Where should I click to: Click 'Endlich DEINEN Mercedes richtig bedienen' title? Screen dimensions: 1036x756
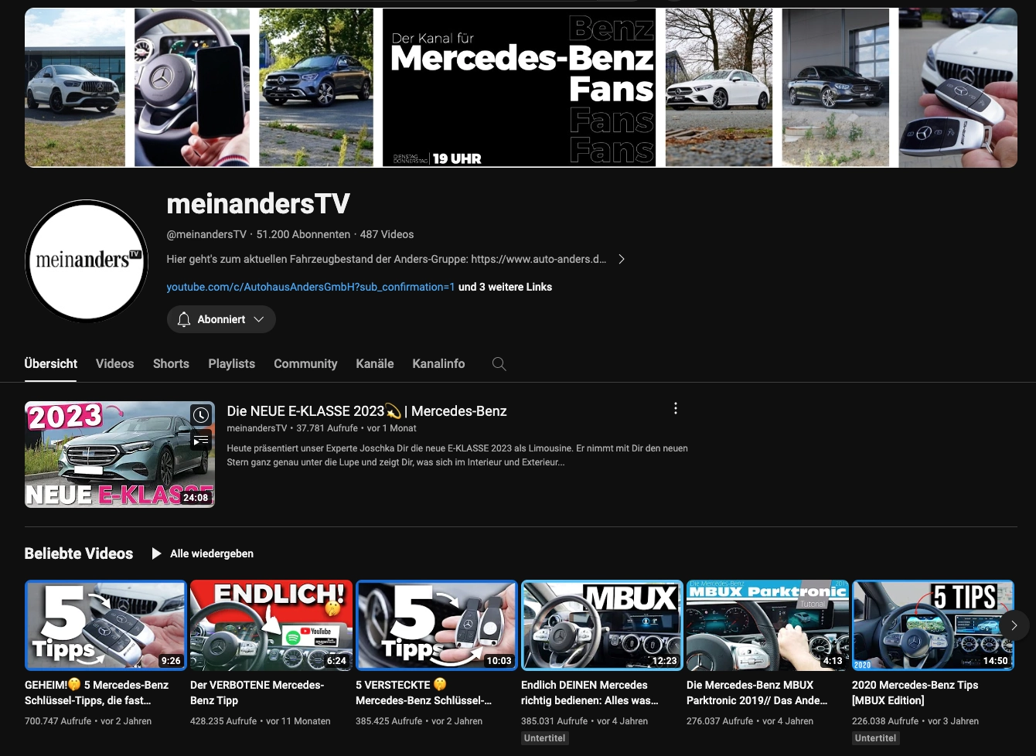tap(590, 693)
